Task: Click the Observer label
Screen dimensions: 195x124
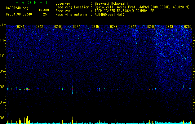Action: coord(63,3)
